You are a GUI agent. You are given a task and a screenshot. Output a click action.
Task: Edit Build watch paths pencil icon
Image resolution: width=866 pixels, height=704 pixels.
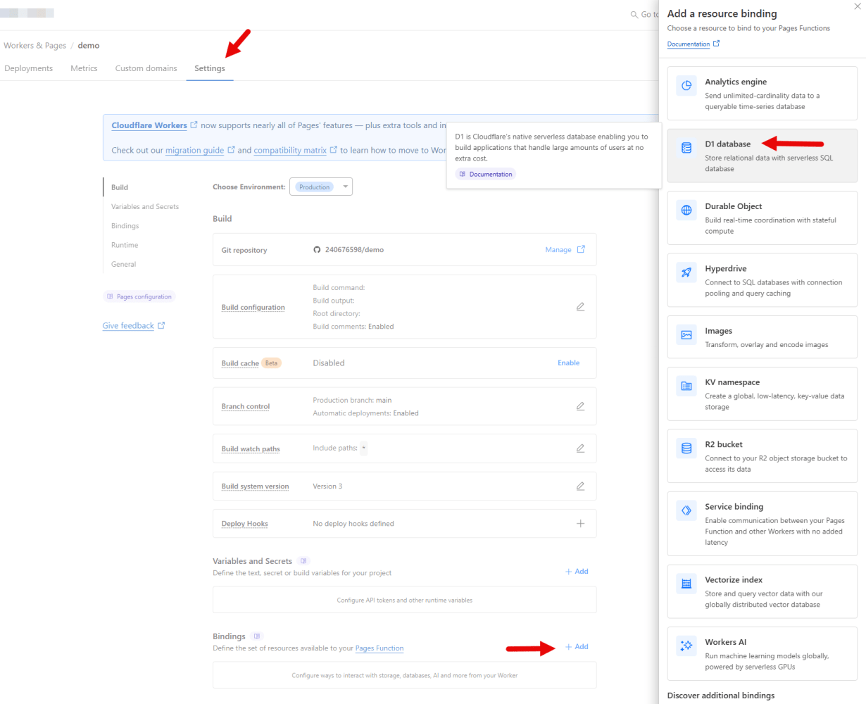tap(580, 448)
